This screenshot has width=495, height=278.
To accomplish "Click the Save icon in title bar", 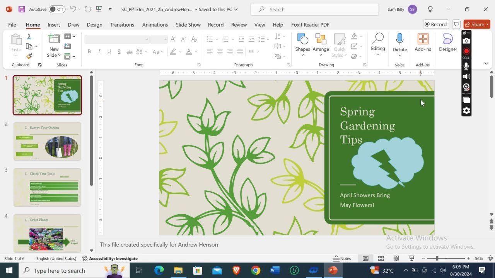I will point(22,9).
